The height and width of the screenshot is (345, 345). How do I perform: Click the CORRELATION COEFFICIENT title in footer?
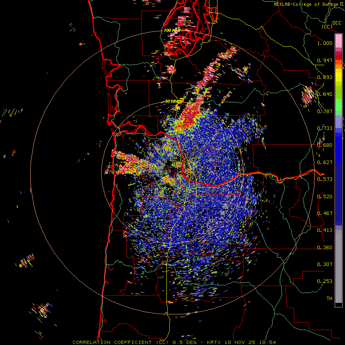[x=112, y=342]
